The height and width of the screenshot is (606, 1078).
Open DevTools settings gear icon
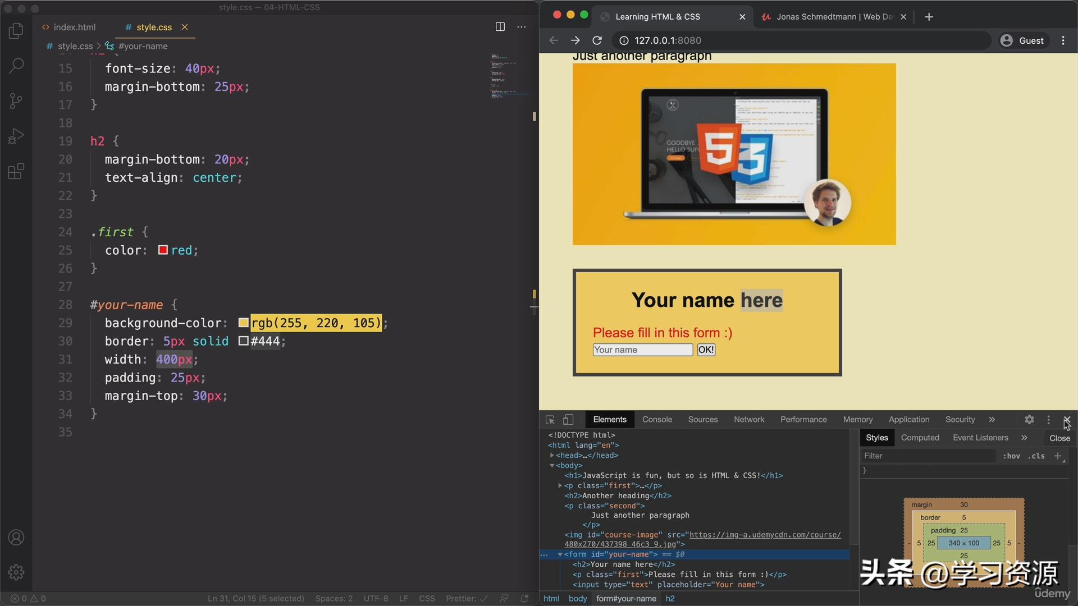pyautogui.click(x=1029, y=419)
